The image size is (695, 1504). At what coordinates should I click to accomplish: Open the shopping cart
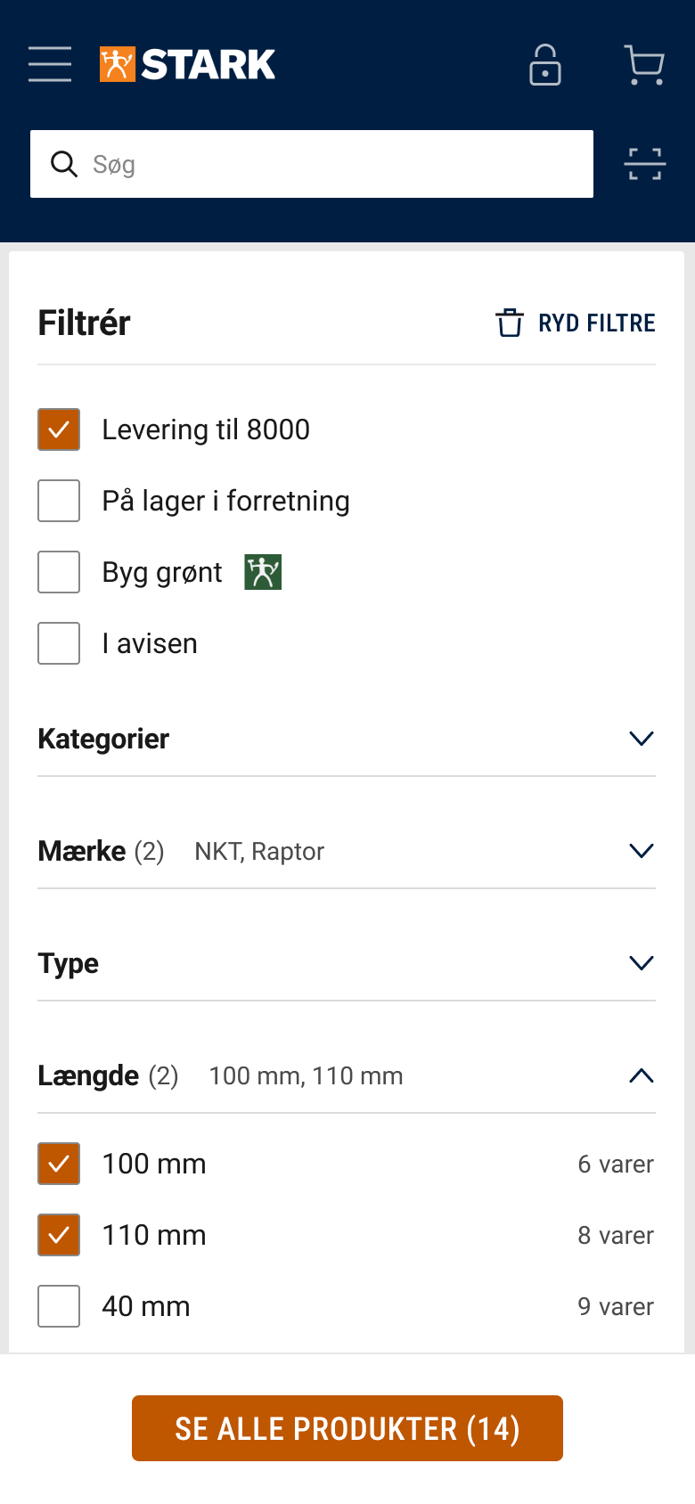(x=644, y=65)
